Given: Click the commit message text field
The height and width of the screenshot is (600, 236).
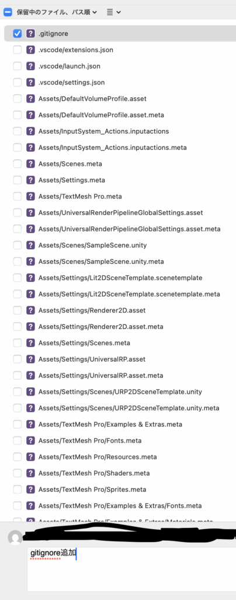Looking at the screenshot, I should point(131,569).
